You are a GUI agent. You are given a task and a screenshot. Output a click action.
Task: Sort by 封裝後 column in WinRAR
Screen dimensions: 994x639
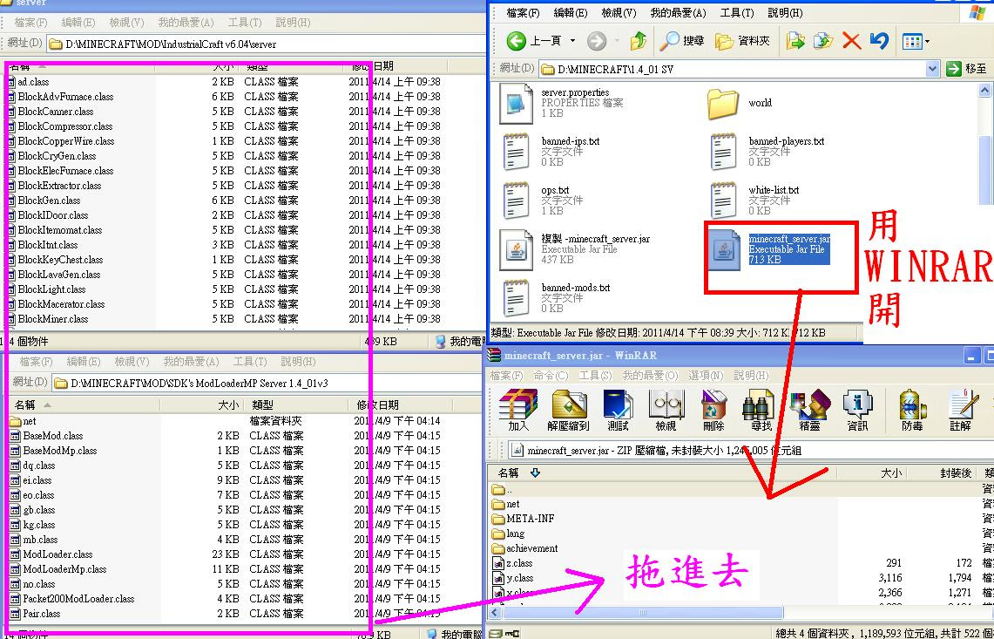942,472
